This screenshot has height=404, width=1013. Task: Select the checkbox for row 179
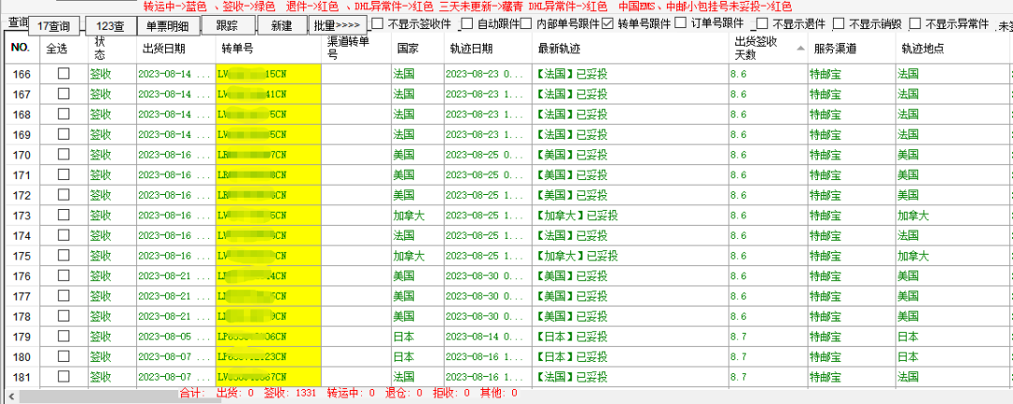[64, 337]
